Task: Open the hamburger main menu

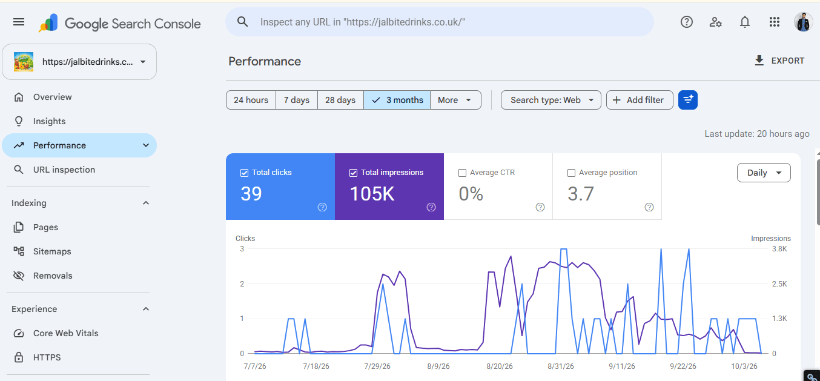Action: [x=19, y=22]
